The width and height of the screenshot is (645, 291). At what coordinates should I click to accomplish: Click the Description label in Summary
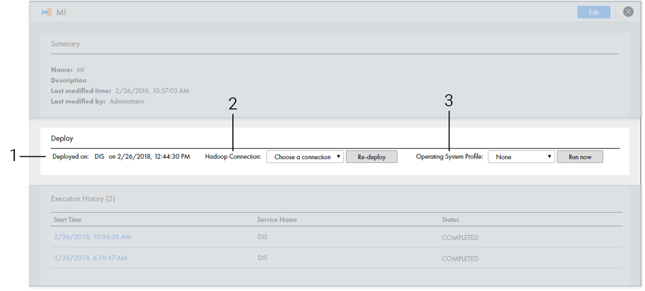coord(69,80)
